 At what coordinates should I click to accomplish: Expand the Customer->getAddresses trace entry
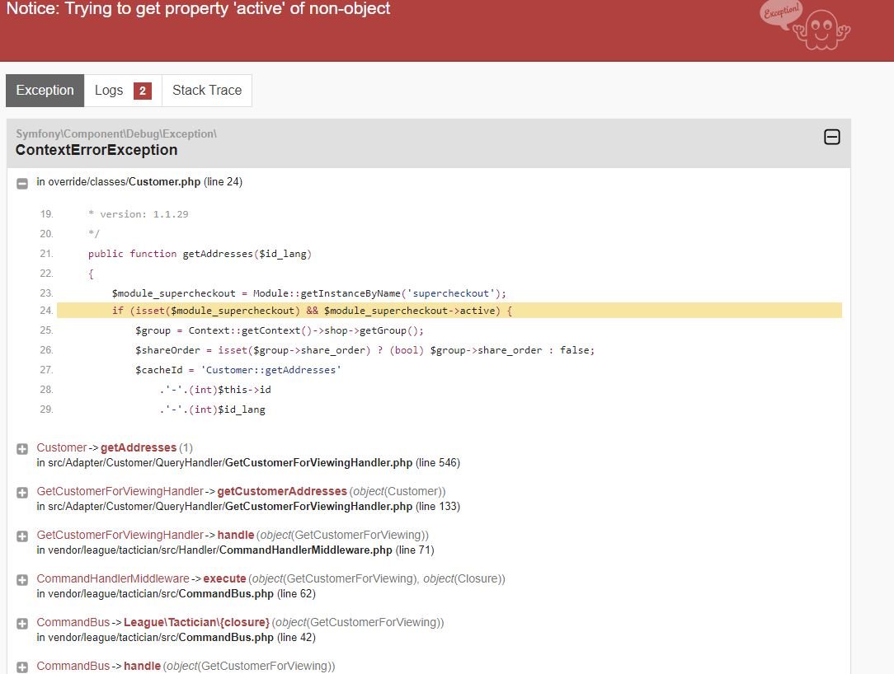22,449
